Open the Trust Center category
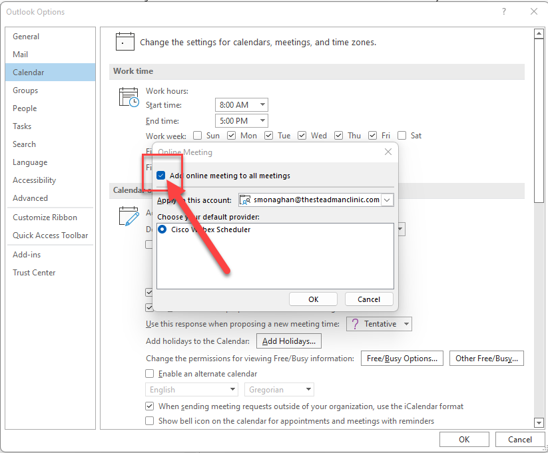548x453 pixels. tap(51, 273)
